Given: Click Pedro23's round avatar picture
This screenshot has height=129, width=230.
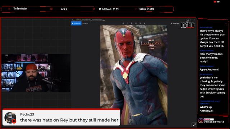Looking at the screenshot, I should (x=10, y=118).
